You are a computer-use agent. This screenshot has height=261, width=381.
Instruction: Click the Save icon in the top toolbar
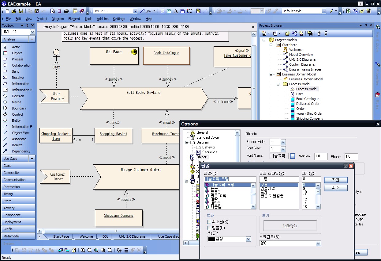click(21, 11)
